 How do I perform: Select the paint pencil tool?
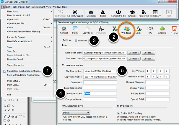pos(5,116)
